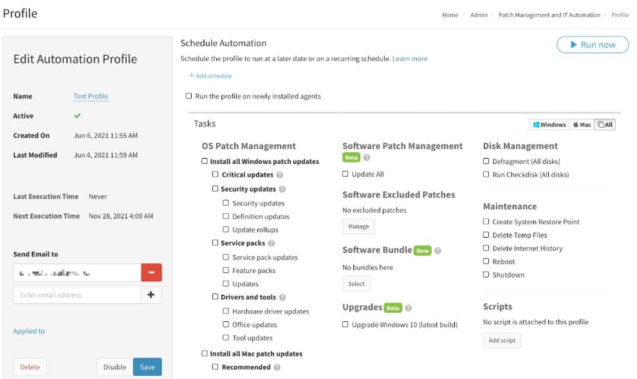This screenshot has height=379, width=637.
Task: Click the green Active checkmark
Action: [77, 116]
